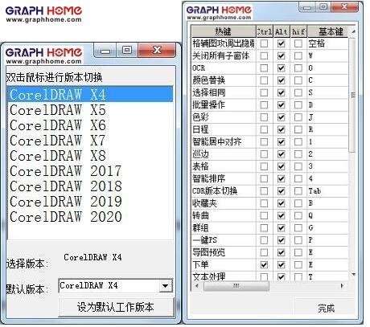This screenshot has height=327, width=370.
Task: Click the 完成 button
Action: click(x=326, y=309)
